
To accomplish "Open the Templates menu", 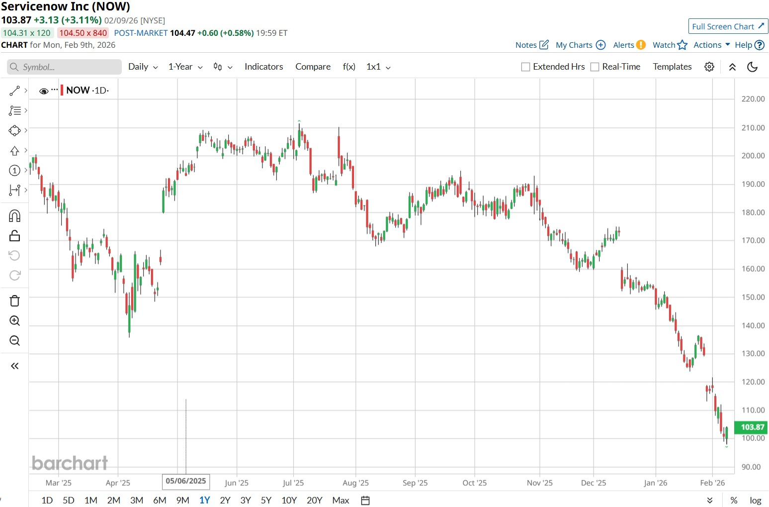I will pos(672,67).
